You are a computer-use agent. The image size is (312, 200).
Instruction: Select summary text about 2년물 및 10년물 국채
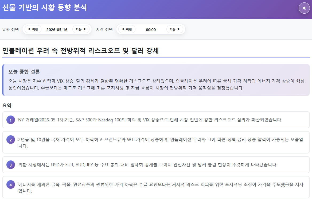(x=161, y=143)
